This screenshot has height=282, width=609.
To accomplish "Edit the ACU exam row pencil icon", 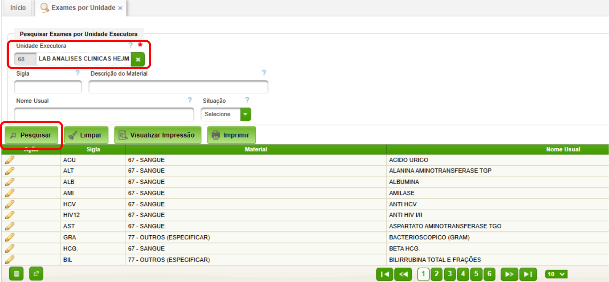I will tap(10, 160).
